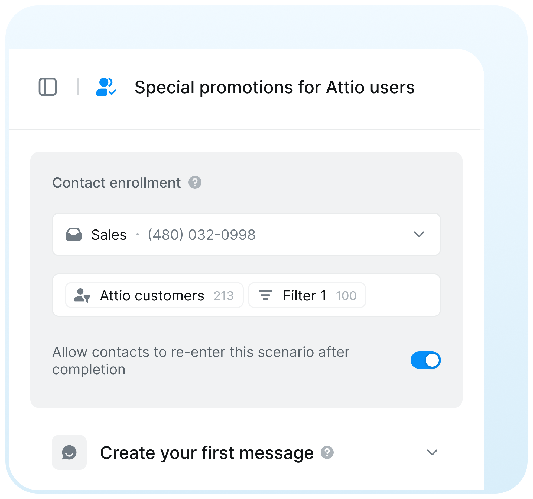This screenshot has width=533, height=499.
Task: Click the Contact enrollment section label
Action: click(116, 183)
